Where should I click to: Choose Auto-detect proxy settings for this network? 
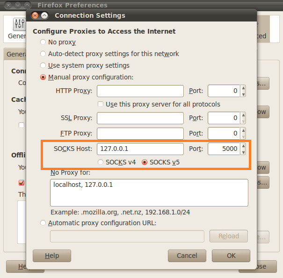43,54
